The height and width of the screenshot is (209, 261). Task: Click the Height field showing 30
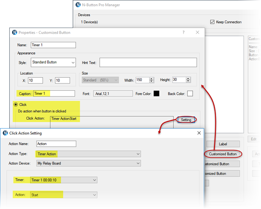pos(179,79)
